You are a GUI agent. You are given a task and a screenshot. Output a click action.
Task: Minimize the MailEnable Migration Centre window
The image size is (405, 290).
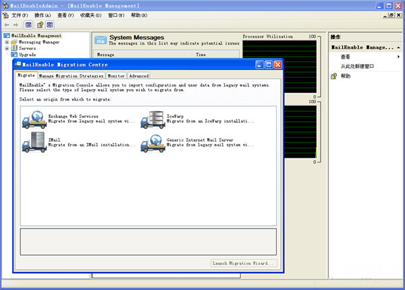tap(260, 65)
